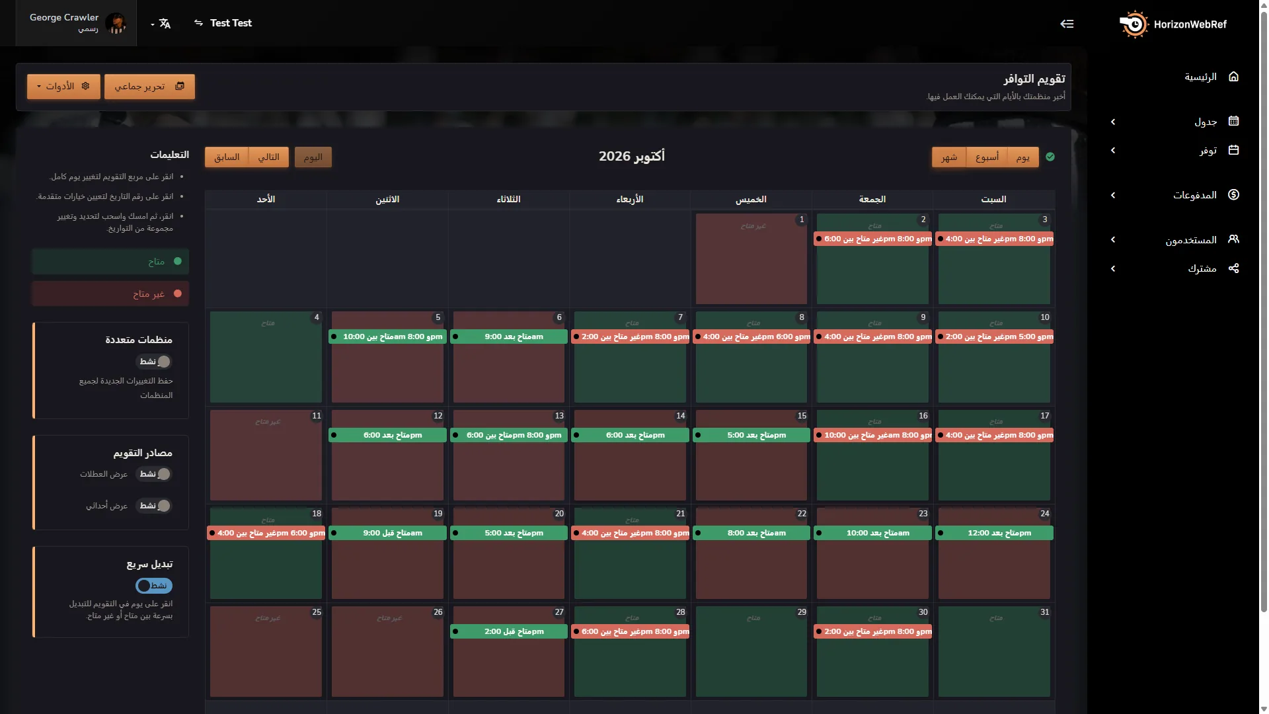The image size is (1269, 714).
Task: Expand the جدول menu chevron
Action: (1113, 122)
